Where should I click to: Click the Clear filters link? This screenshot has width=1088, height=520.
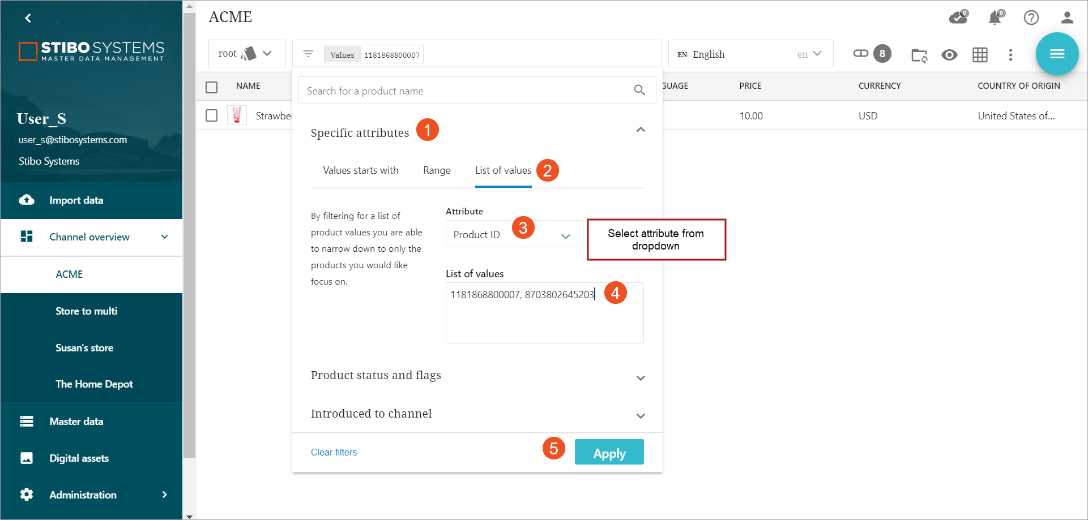click(334, 452)
